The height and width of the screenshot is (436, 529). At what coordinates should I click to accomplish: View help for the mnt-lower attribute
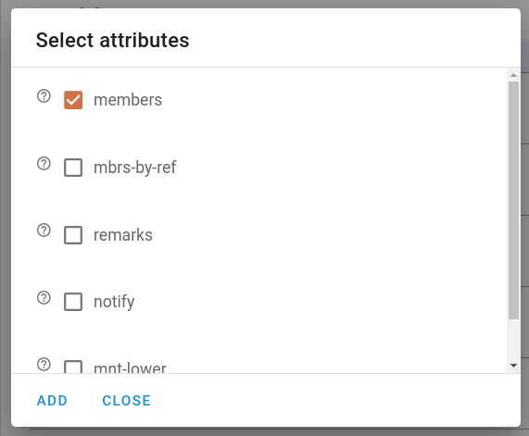tap(44, 365)
